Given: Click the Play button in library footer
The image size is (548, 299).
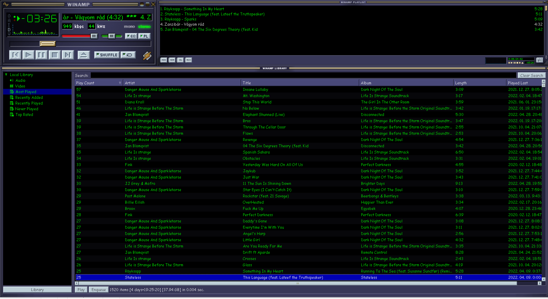Looking at the screenshot, I should click(81, 290).
